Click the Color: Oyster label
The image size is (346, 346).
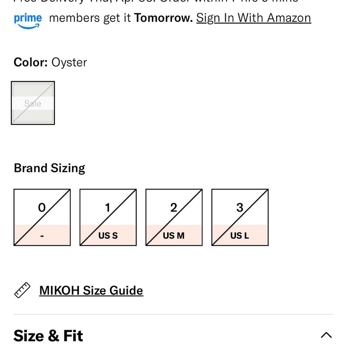50,62
